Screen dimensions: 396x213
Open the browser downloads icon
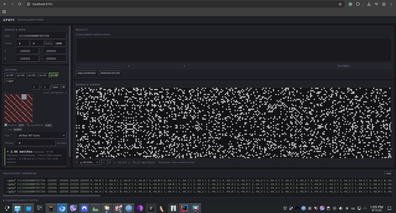368,4
